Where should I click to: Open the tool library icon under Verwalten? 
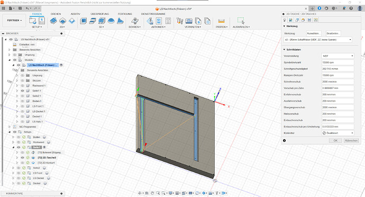pyautogui.click(x=179, y=21)
